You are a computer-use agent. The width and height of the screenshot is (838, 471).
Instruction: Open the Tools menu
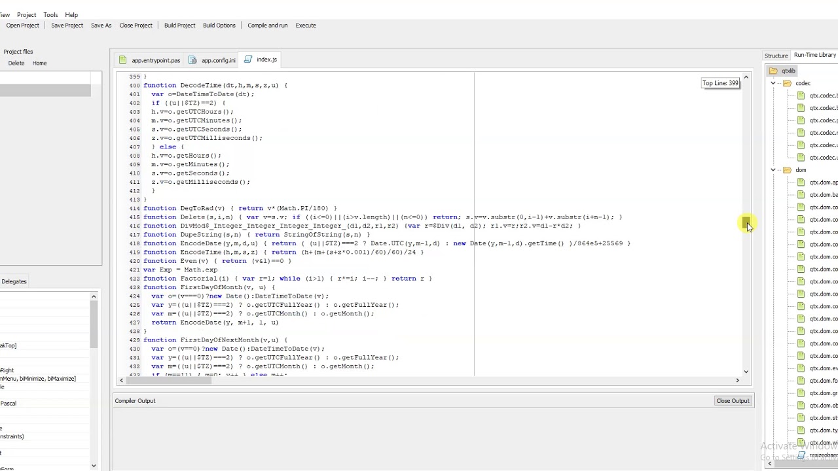click(50, 14)
